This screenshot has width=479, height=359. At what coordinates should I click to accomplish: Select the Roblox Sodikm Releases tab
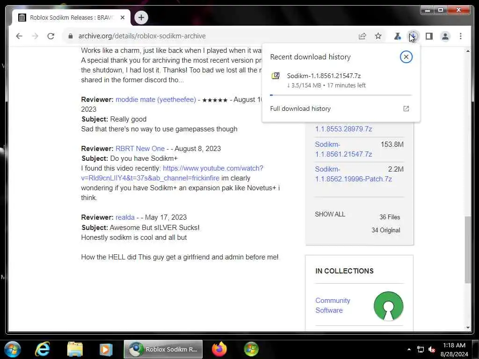(x=71, y=17)
